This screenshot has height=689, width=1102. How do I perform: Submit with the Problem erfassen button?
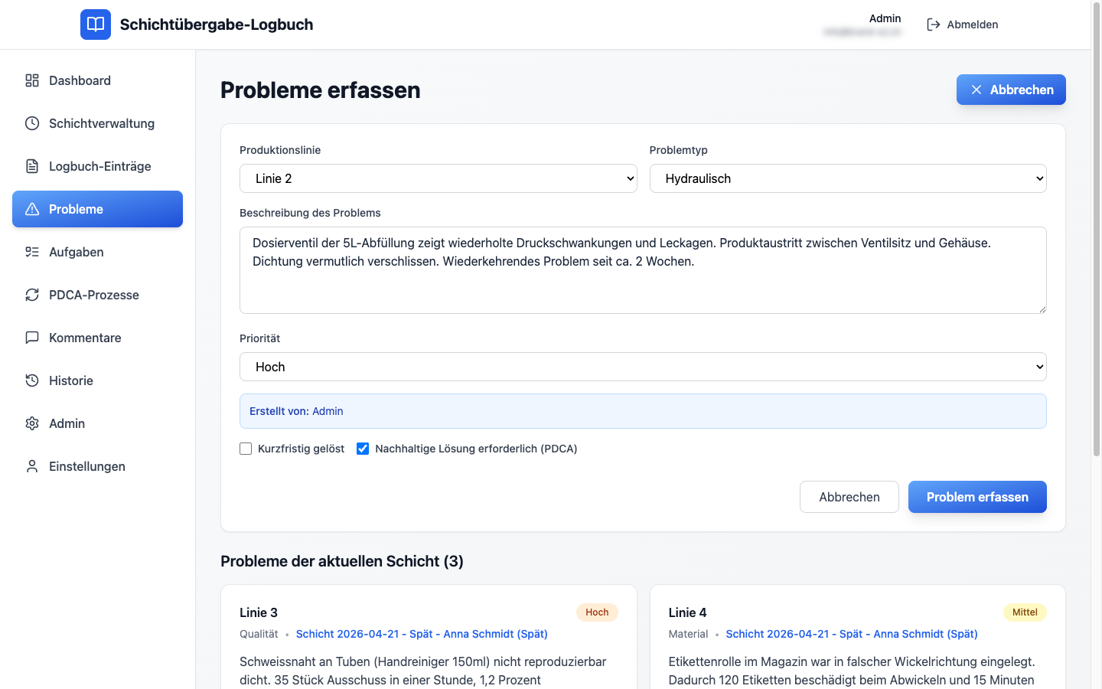pos(977,497)
